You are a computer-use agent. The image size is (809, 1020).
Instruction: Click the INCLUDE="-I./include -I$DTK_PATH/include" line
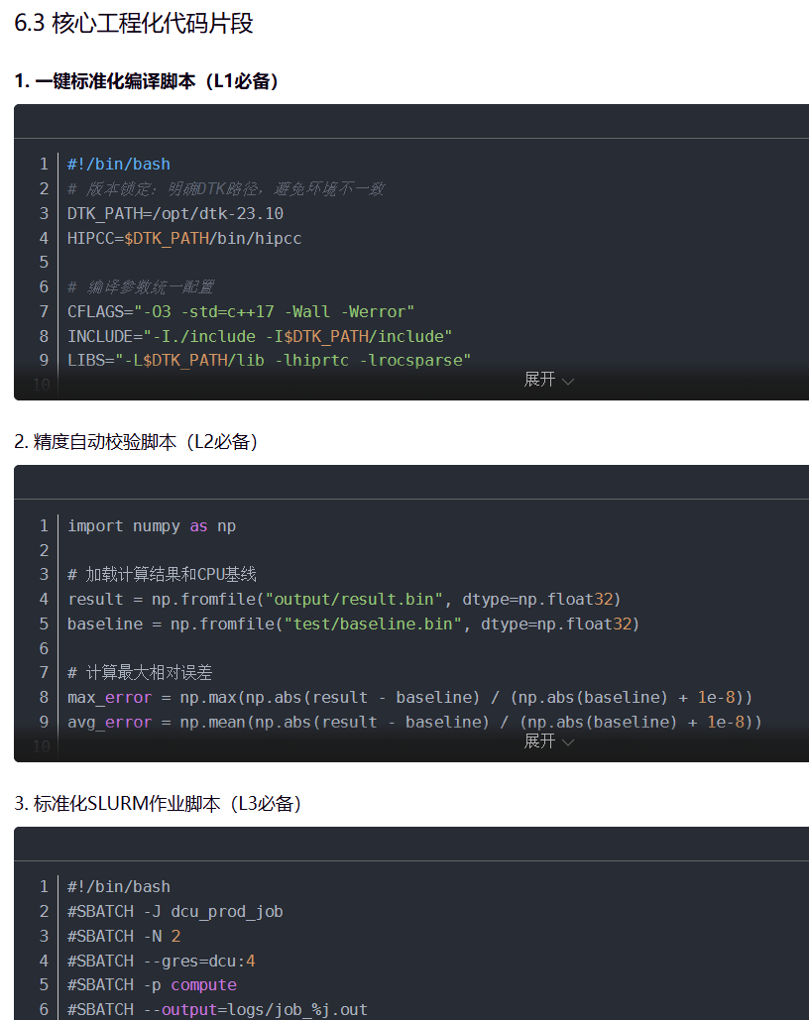coord(260,336)
